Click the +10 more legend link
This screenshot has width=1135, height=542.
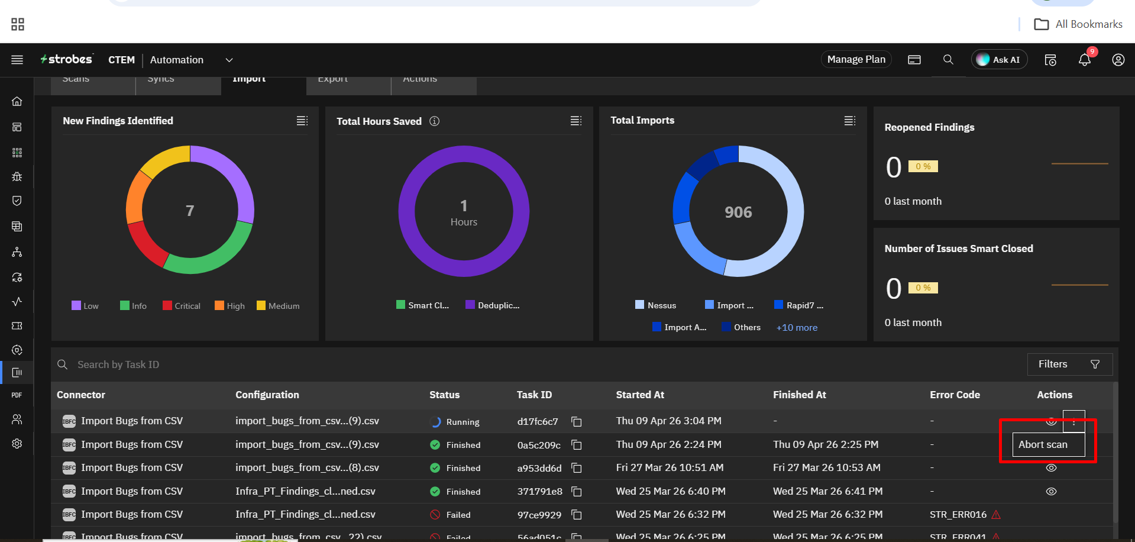coord(797,328)
